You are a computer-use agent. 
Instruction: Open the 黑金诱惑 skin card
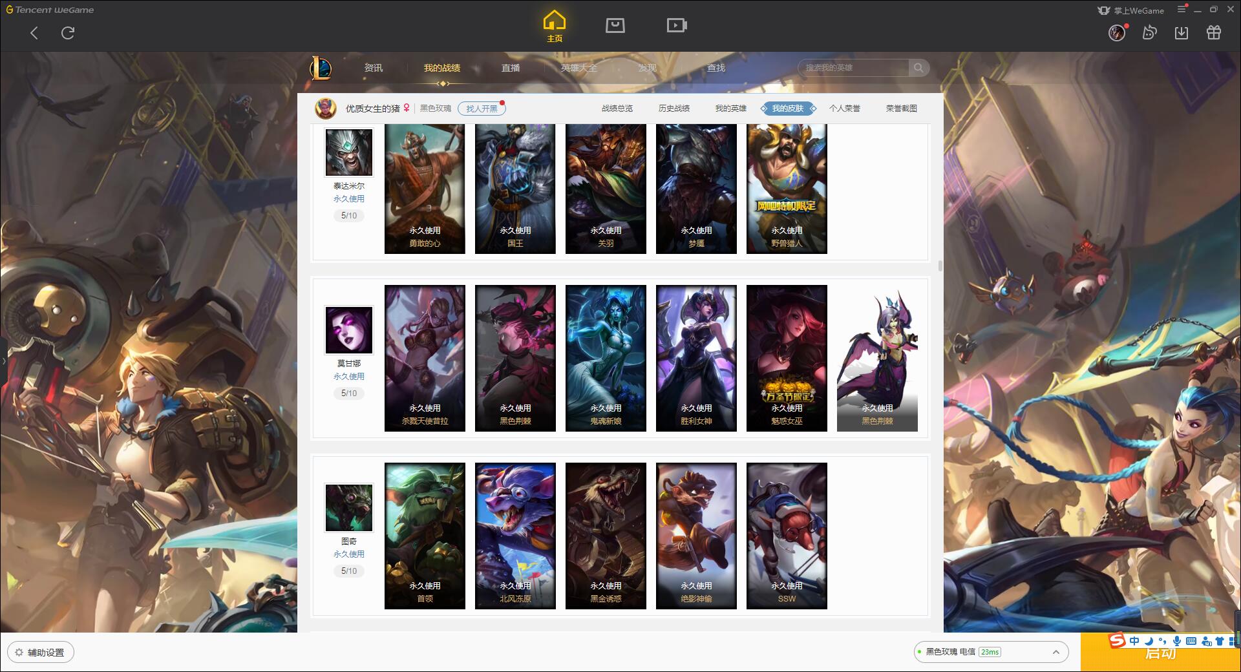[606, 536]
